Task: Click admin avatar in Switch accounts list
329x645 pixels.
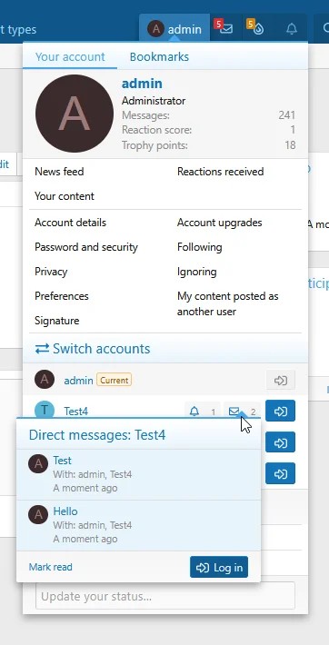Action: (45, 379)
